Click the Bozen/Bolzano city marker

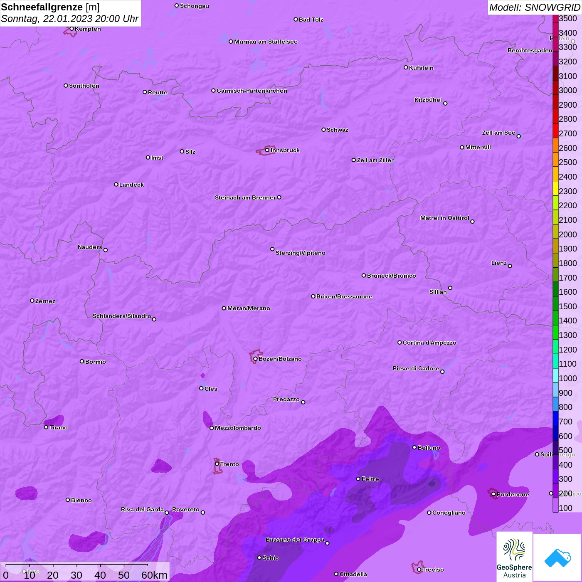point(256,359)
